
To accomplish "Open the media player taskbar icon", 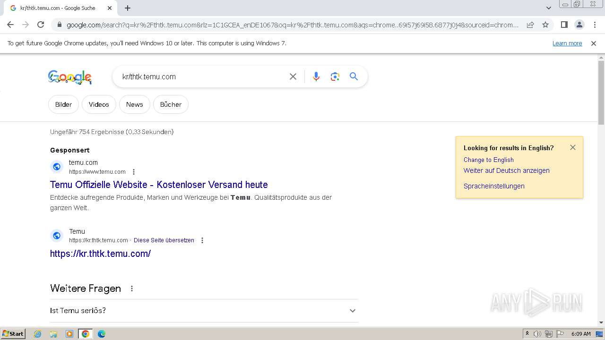I will [x=69, y=334].
